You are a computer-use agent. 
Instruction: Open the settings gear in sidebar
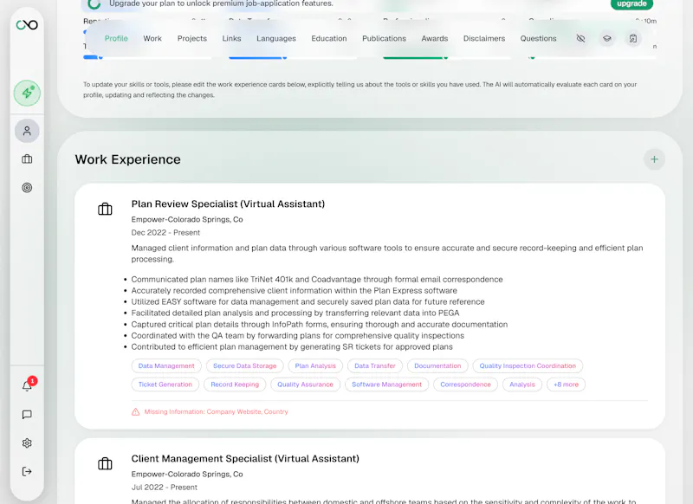27,443
